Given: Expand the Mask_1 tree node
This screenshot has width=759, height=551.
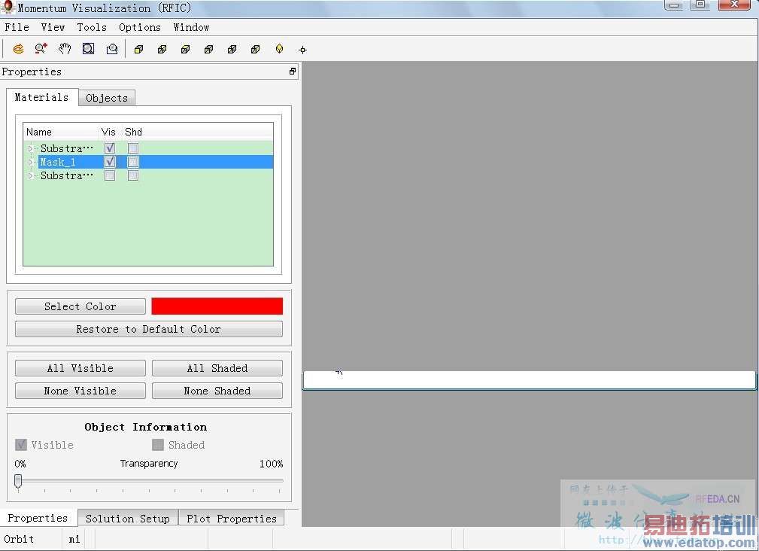Looking at the screenshot, I should (x=31, y=162).
